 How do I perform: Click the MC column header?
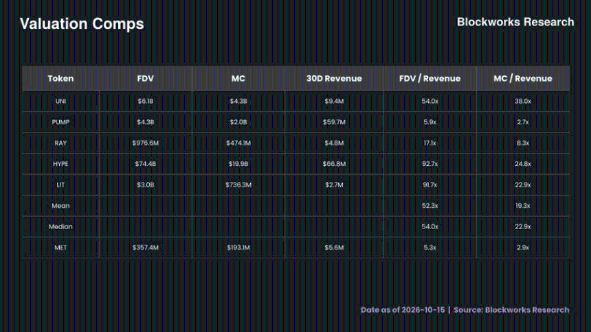[238, 78]
